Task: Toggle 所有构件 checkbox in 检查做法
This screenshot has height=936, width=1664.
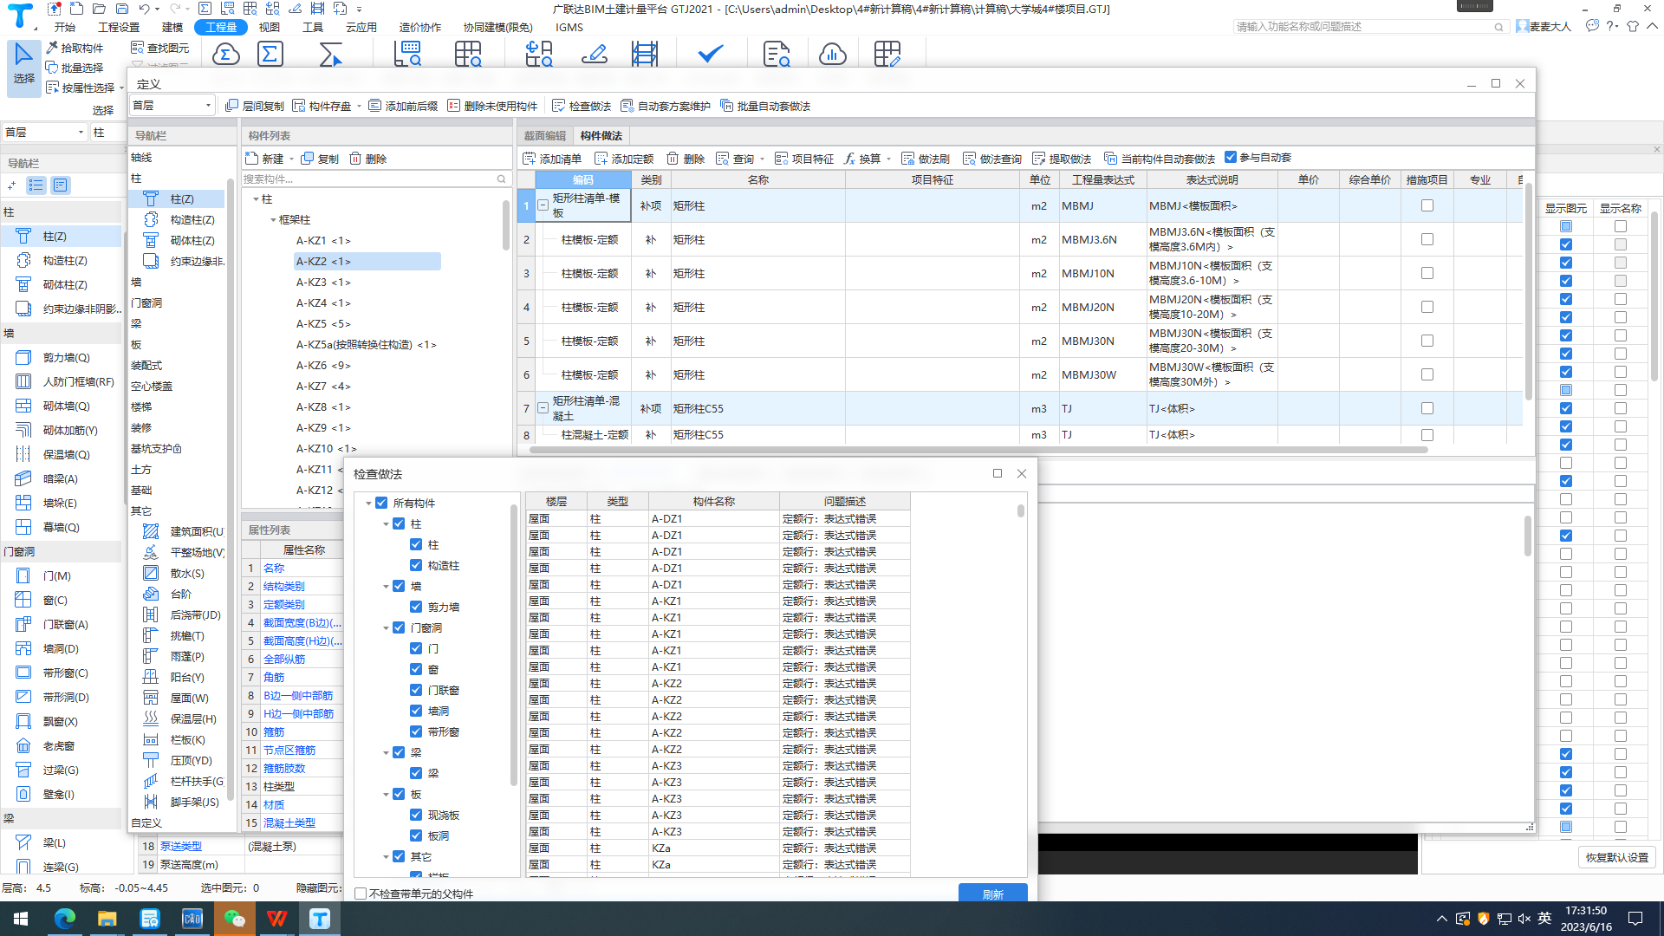Action: coord(381,503)
